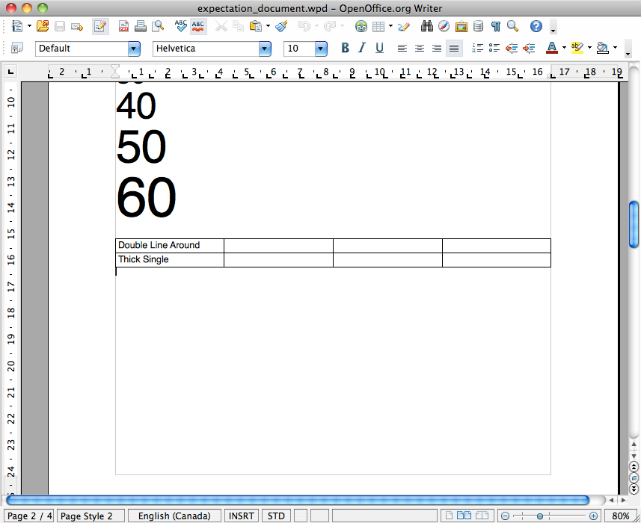Open OpenOffice Help question mark icon

(x=536, y=27)
